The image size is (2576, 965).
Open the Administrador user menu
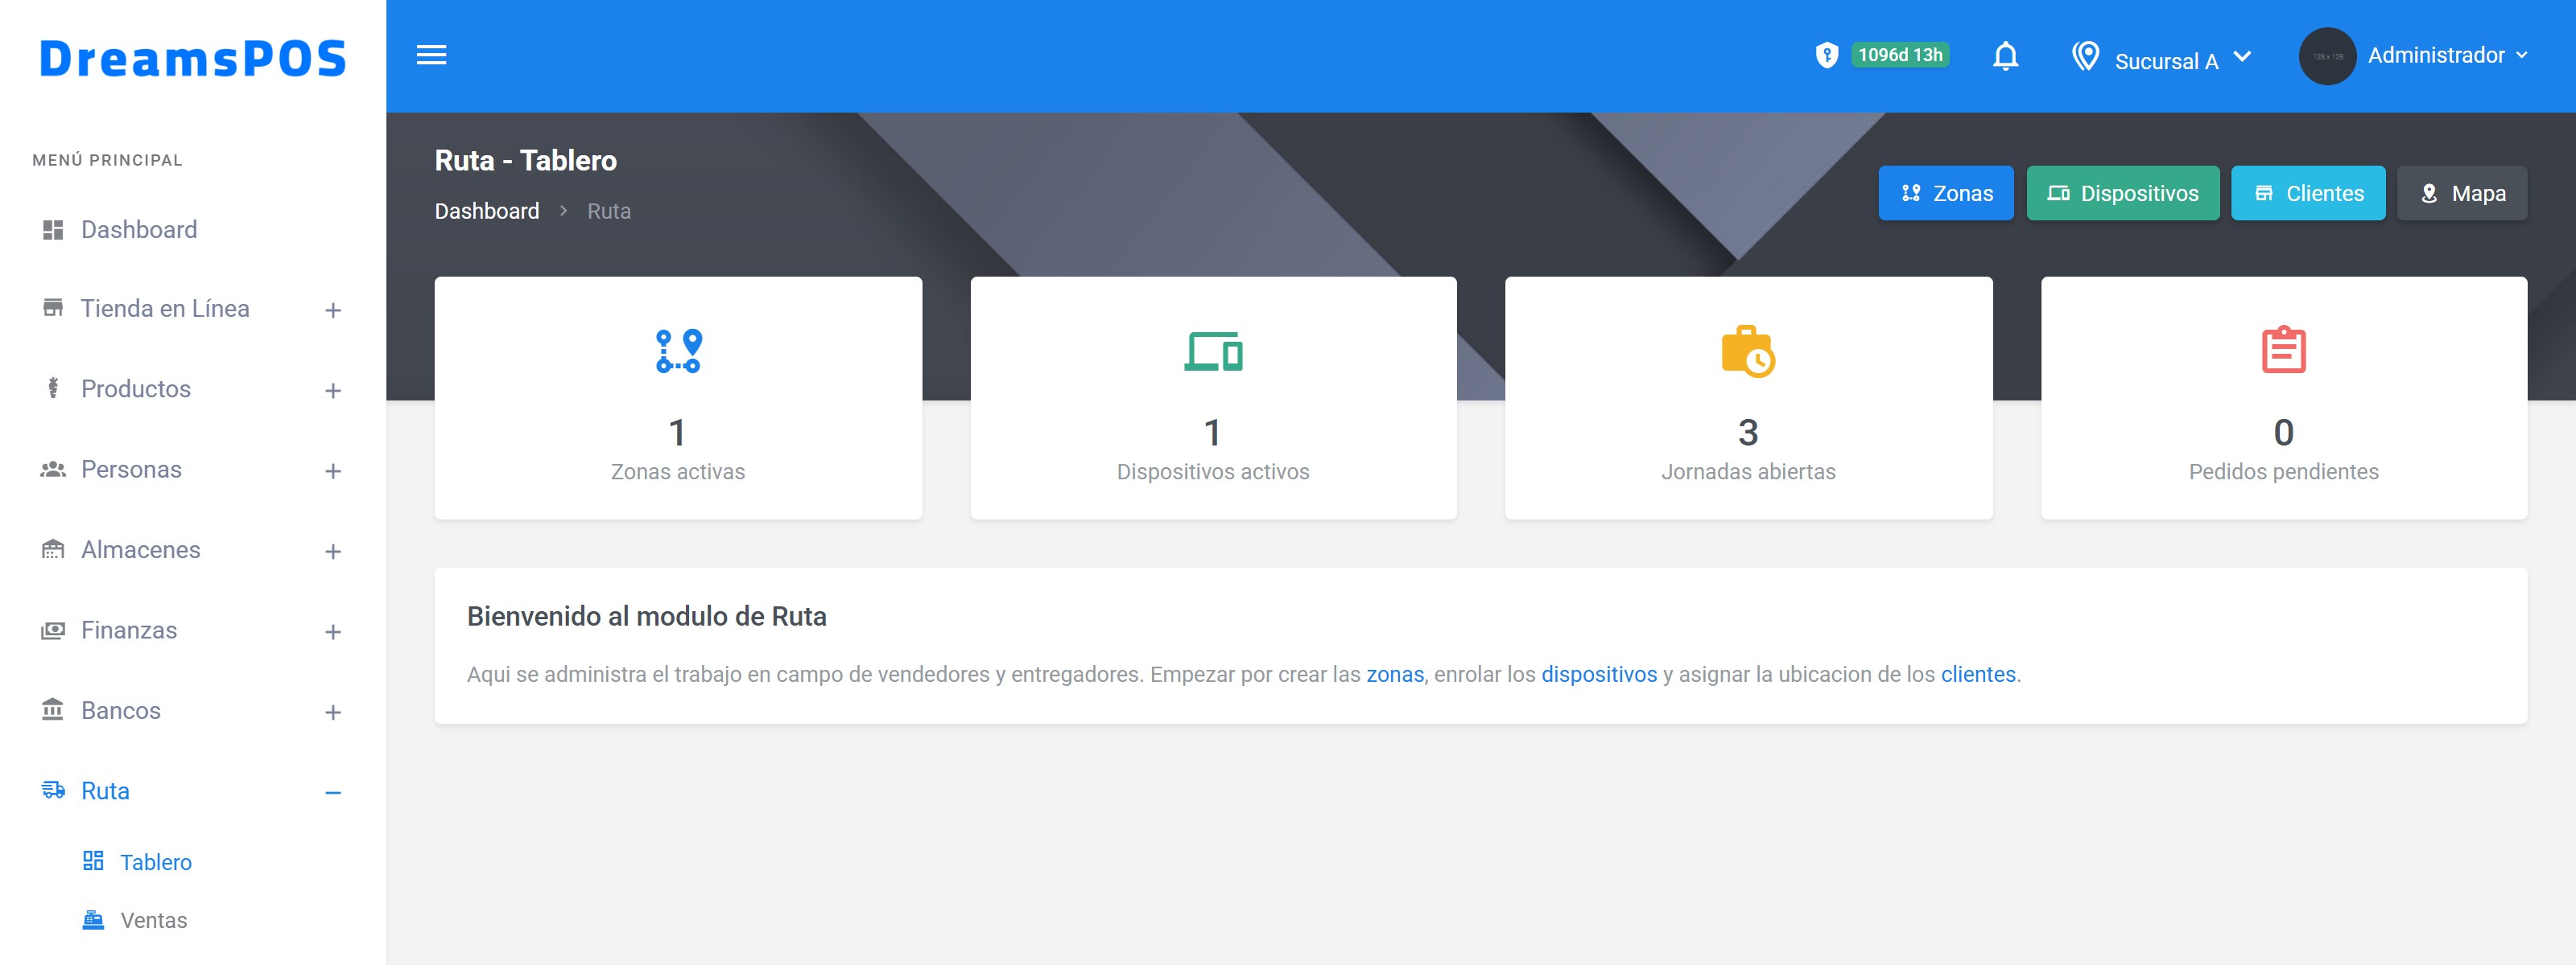(x=2447, y=55)
